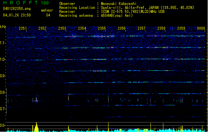Image resolution: width=208 pixels, height=132 pixels.
Task: Click the Receiver field label
Action: 67,12
